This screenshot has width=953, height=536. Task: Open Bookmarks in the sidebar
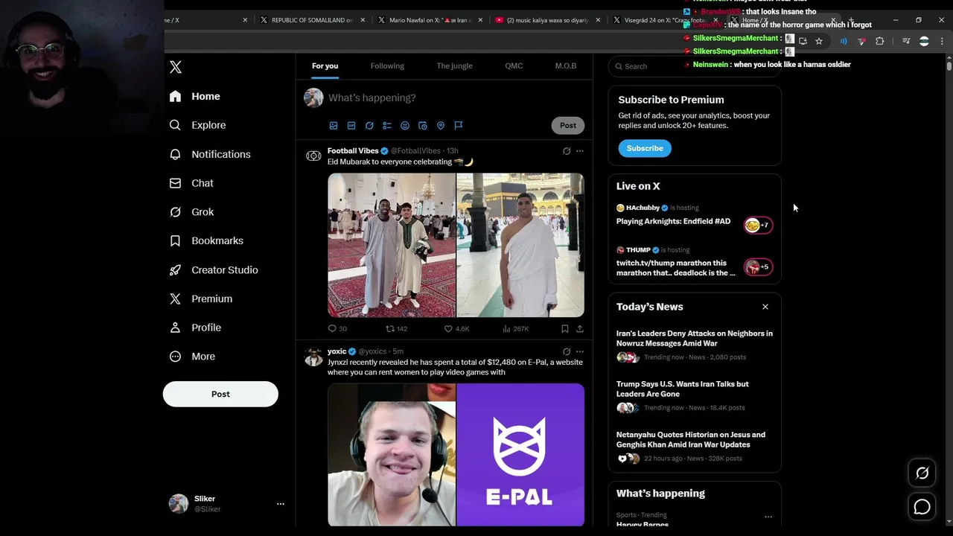(x=207, y=241)
